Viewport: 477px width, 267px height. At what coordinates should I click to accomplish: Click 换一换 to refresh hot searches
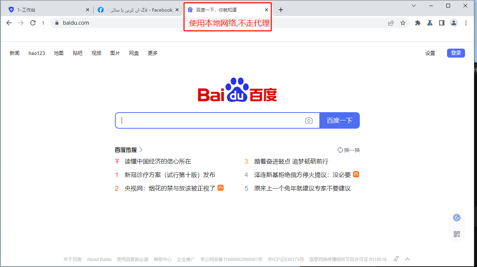(x=349, y=150)
